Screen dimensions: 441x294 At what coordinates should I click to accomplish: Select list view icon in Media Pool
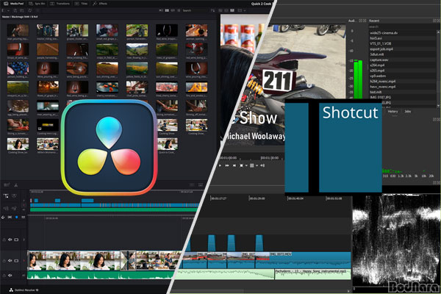tap(179, 10)
